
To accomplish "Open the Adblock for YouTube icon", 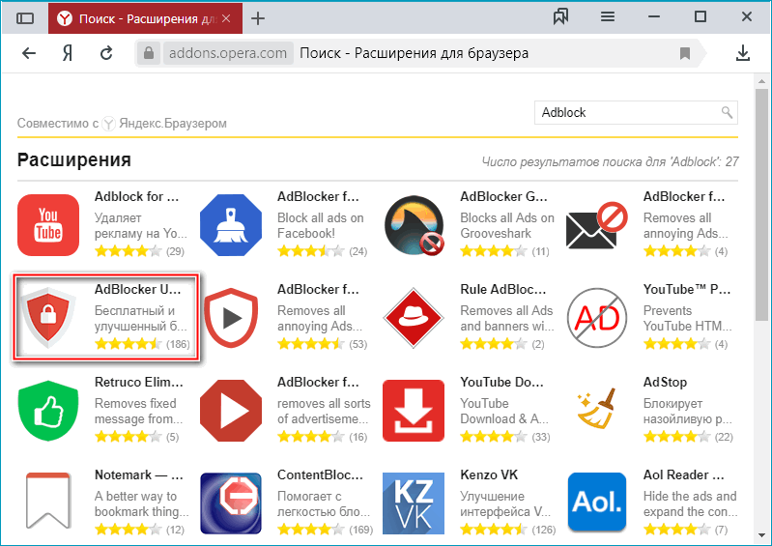I will (x=48, y=225).
